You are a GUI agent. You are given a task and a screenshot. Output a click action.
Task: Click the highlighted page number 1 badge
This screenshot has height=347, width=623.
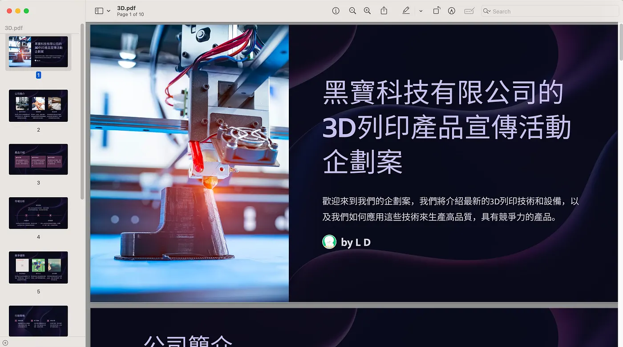38,75
